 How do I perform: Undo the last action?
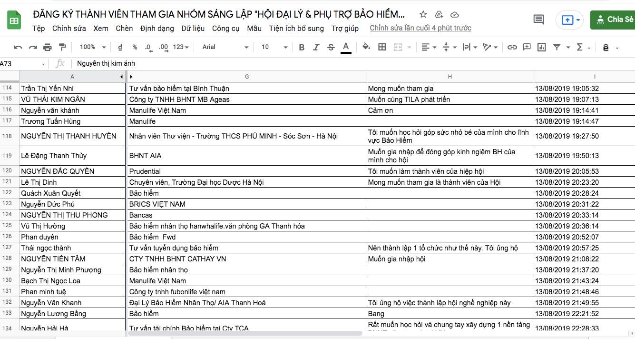pos(18,47)
